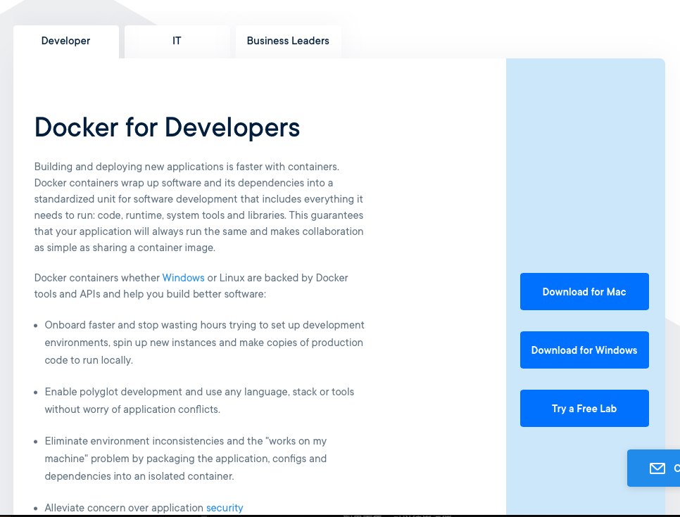Screen dimensions: 680x517
Task: Click the Download for Mac button
Action: pos(584,292)
